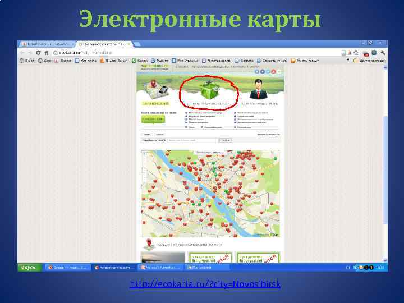Open the Карты bookmark
The image size is (404, 303).
tap(140, 61)
